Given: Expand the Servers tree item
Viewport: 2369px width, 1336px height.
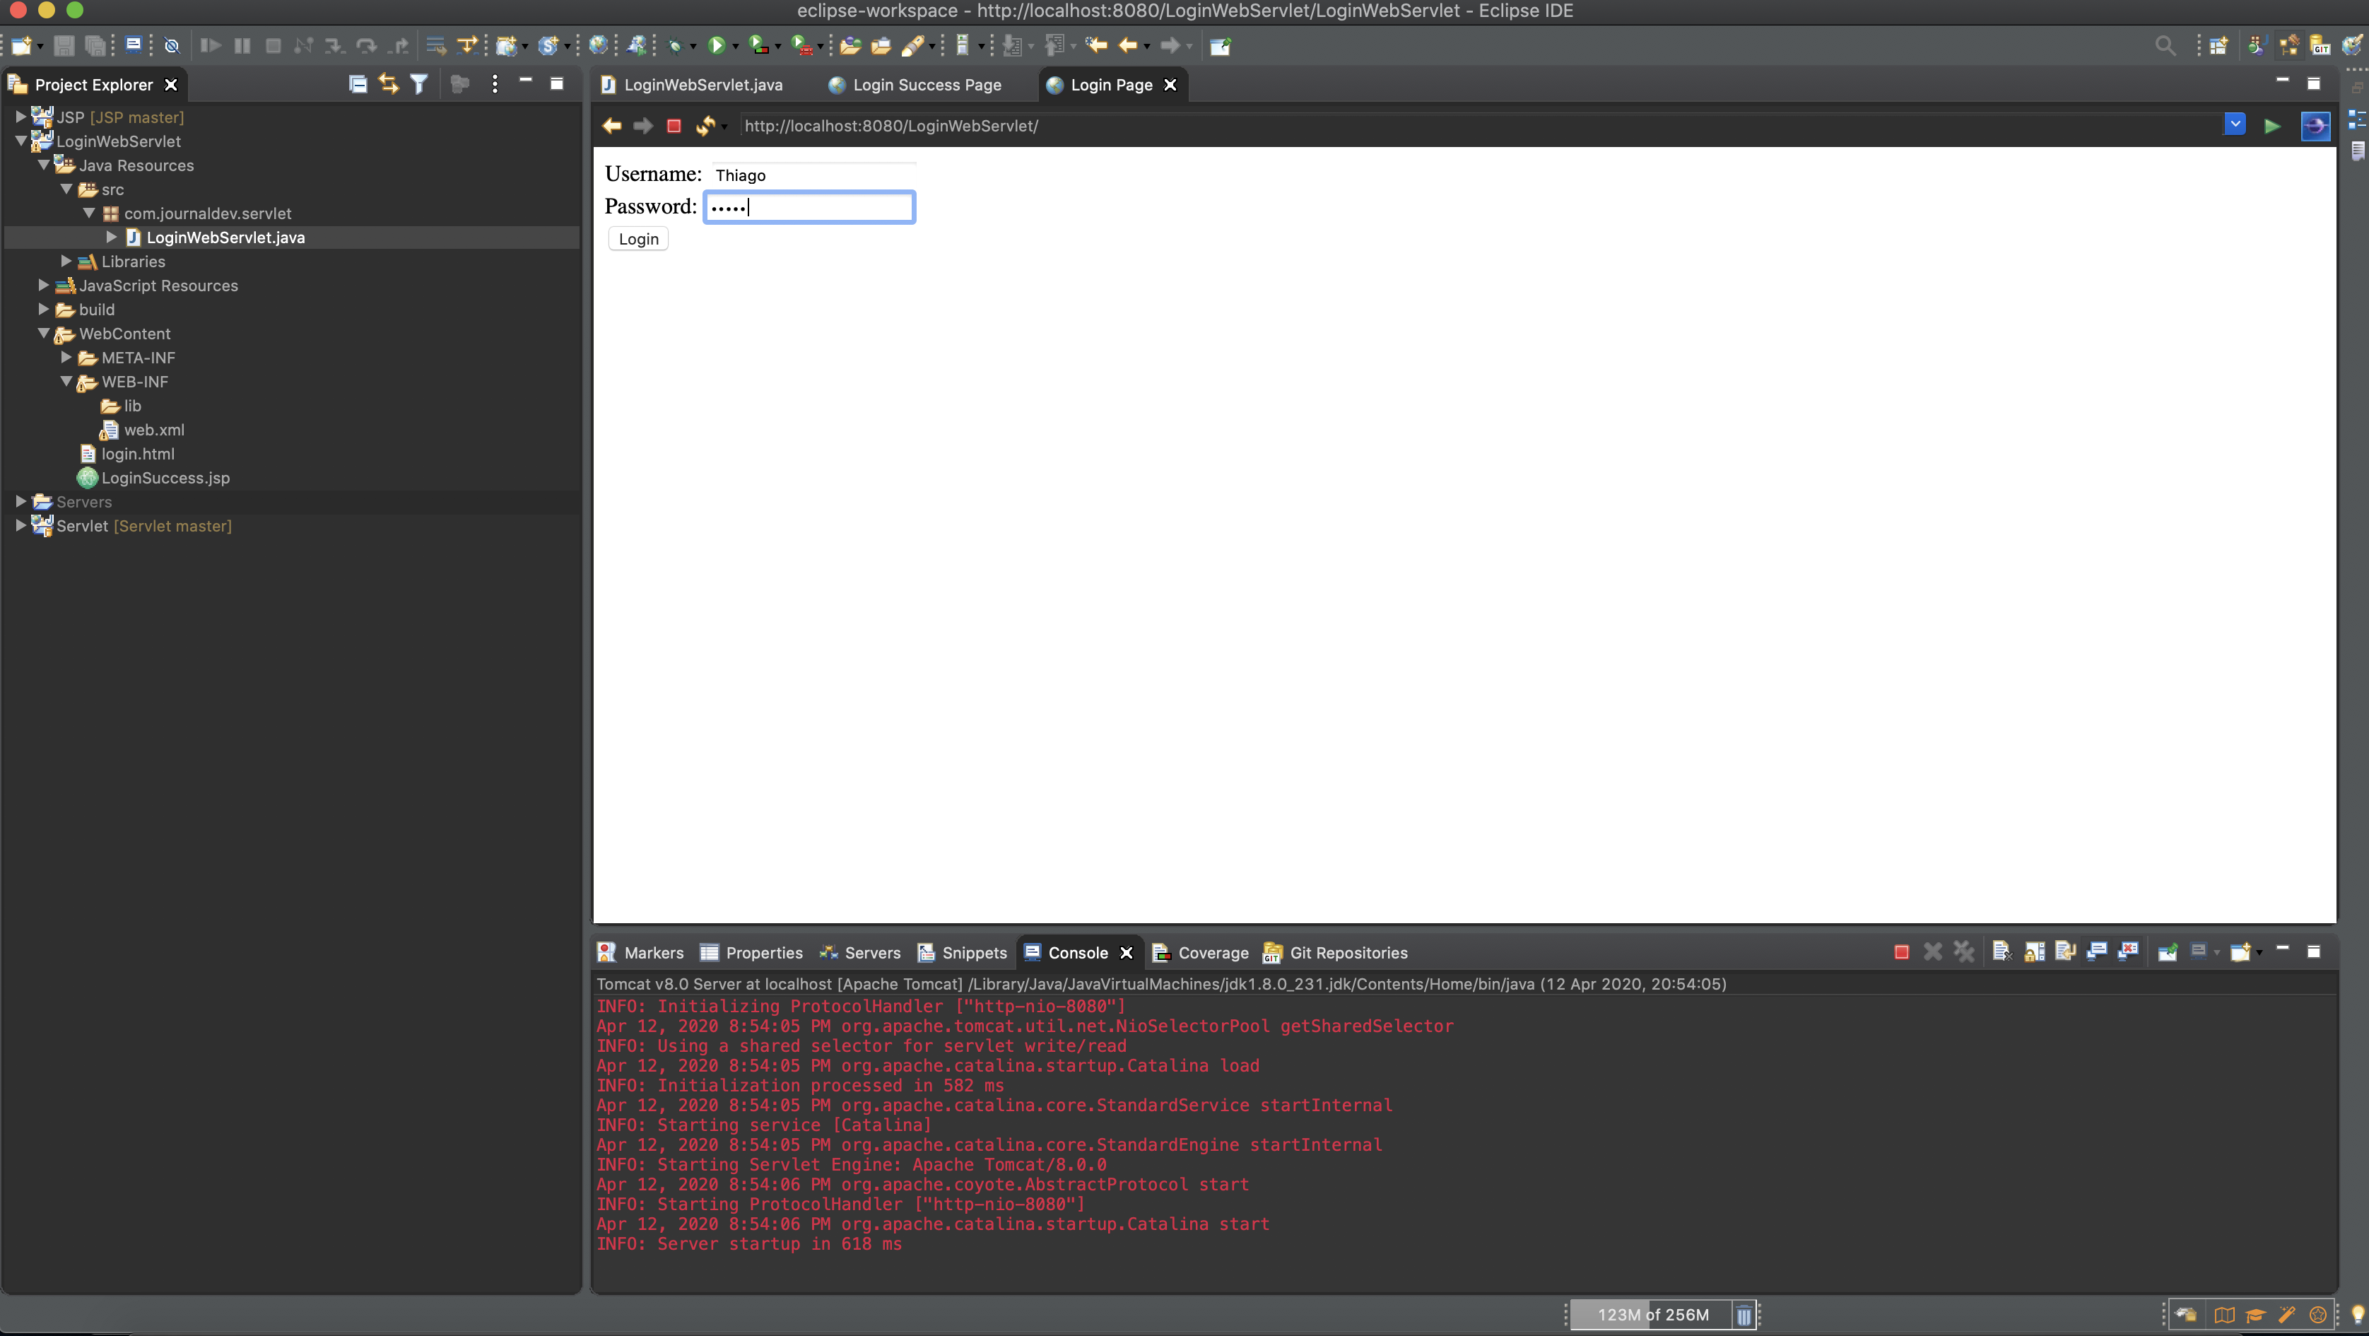Looking at the screenshot, I should coord(20,501).
